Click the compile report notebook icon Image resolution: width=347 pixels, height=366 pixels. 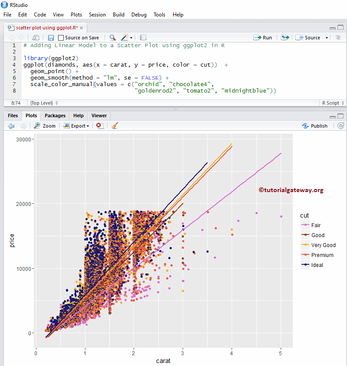[x=143, y=37]
